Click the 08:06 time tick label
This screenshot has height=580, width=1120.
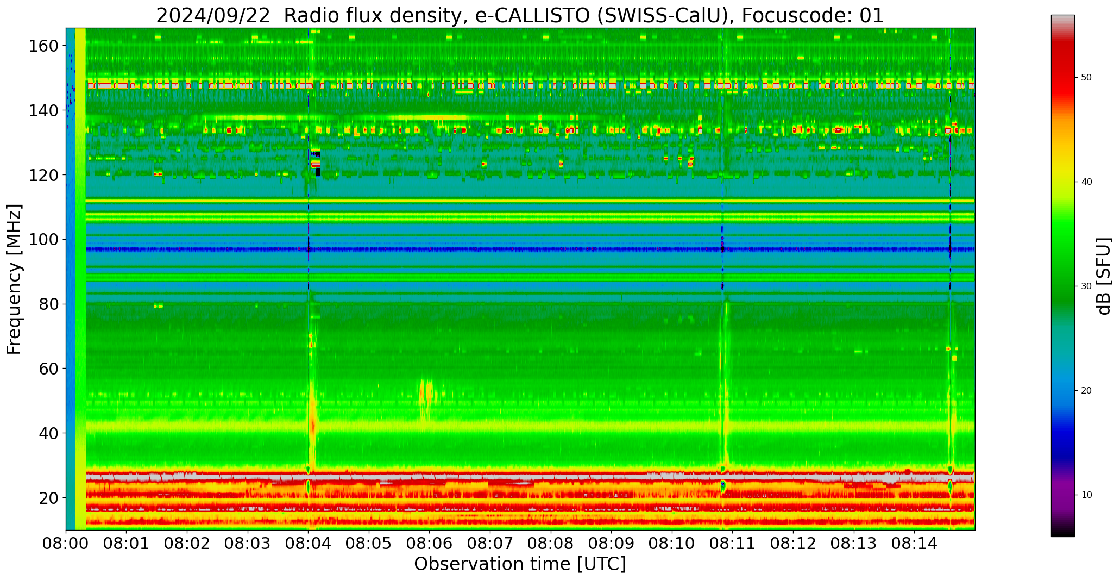430,543
